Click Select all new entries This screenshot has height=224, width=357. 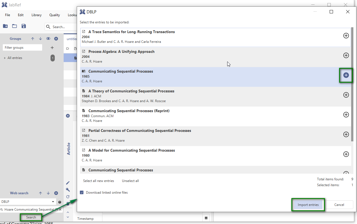click(99, 181)
